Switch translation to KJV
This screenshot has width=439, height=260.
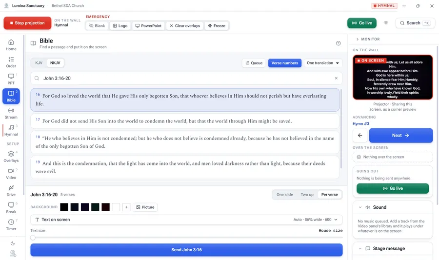click(39, 63)
